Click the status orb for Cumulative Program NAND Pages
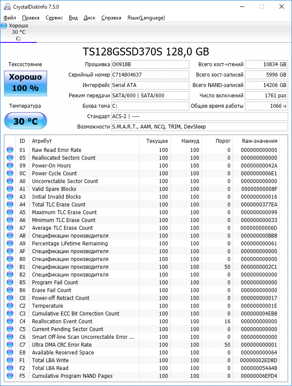The height and width of the screenshot is (386, 292). 10,376
